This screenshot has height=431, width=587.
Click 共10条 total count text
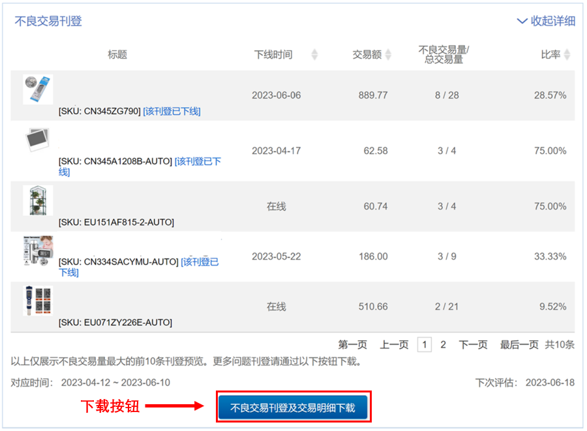560,344
